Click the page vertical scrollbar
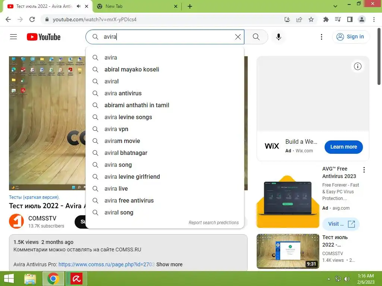 coord(379,57)
